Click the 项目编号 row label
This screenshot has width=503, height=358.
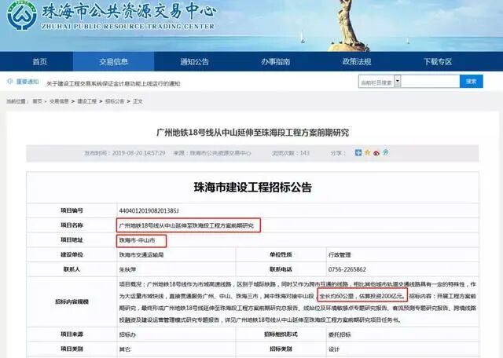tap(72, 210)
